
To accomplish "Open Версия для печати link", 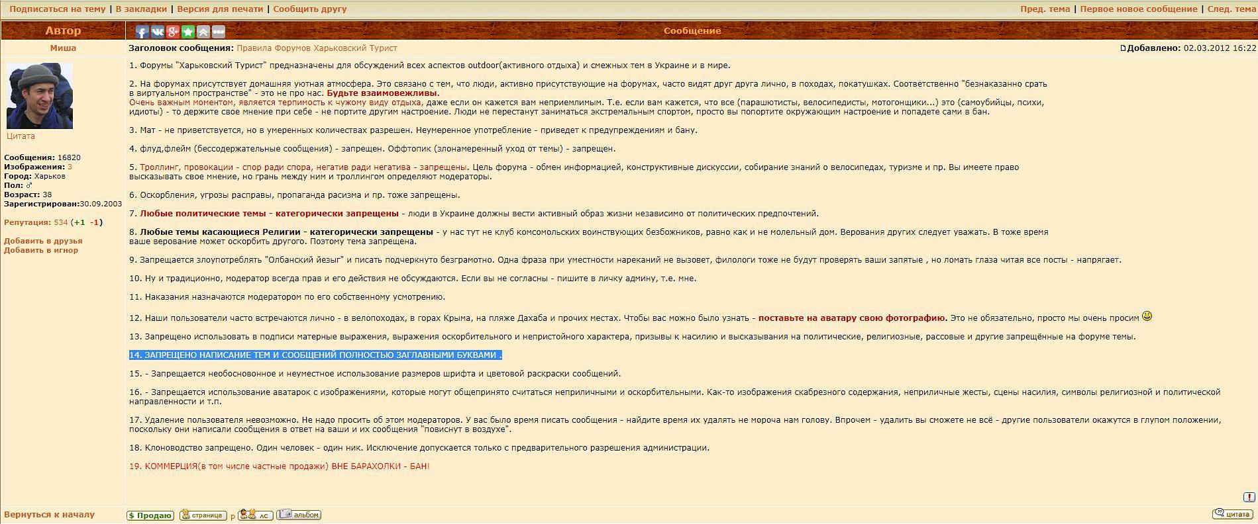I will coord(220,9).
